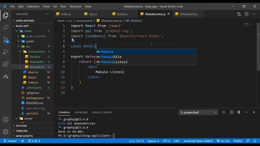The image size is (260, 146).
Task: Open the Azure view in activity bar
Action: [5, 76]
